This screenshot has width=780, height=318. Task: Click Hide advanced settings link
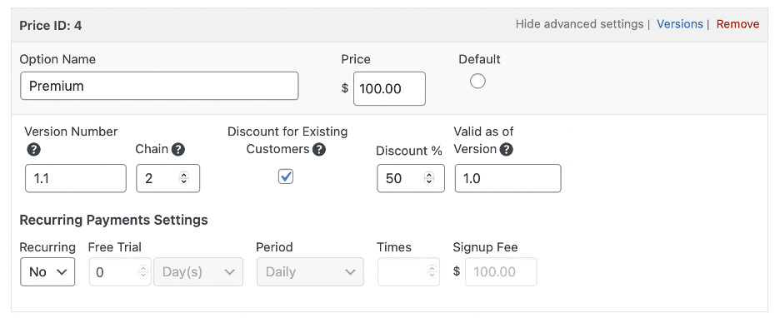pyautogui.click(x=579, y=24)
